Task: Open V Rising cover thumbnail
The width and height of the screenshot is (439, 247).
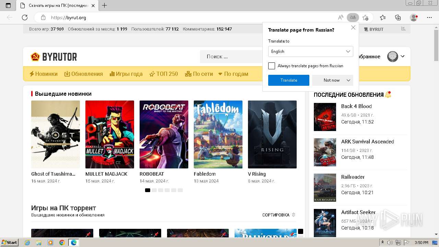Action: [272, 134]
